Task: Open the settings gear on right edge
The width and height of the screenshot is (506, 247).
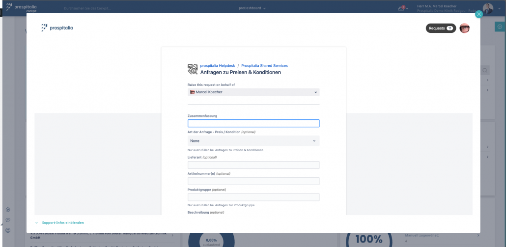Action: point(500,27)
